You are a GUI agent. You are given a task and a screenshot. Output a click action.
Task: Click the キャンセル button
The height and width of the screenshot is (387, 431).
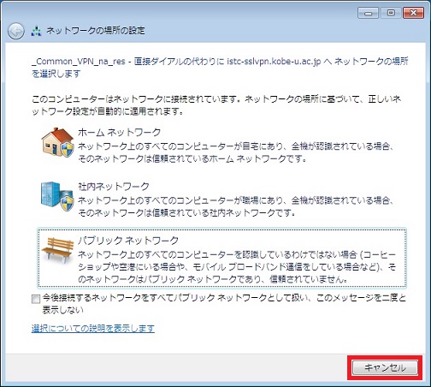(x=385, y=367)
